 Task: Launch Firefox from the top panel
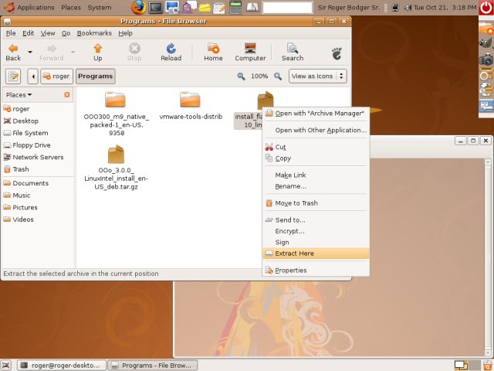138,7
